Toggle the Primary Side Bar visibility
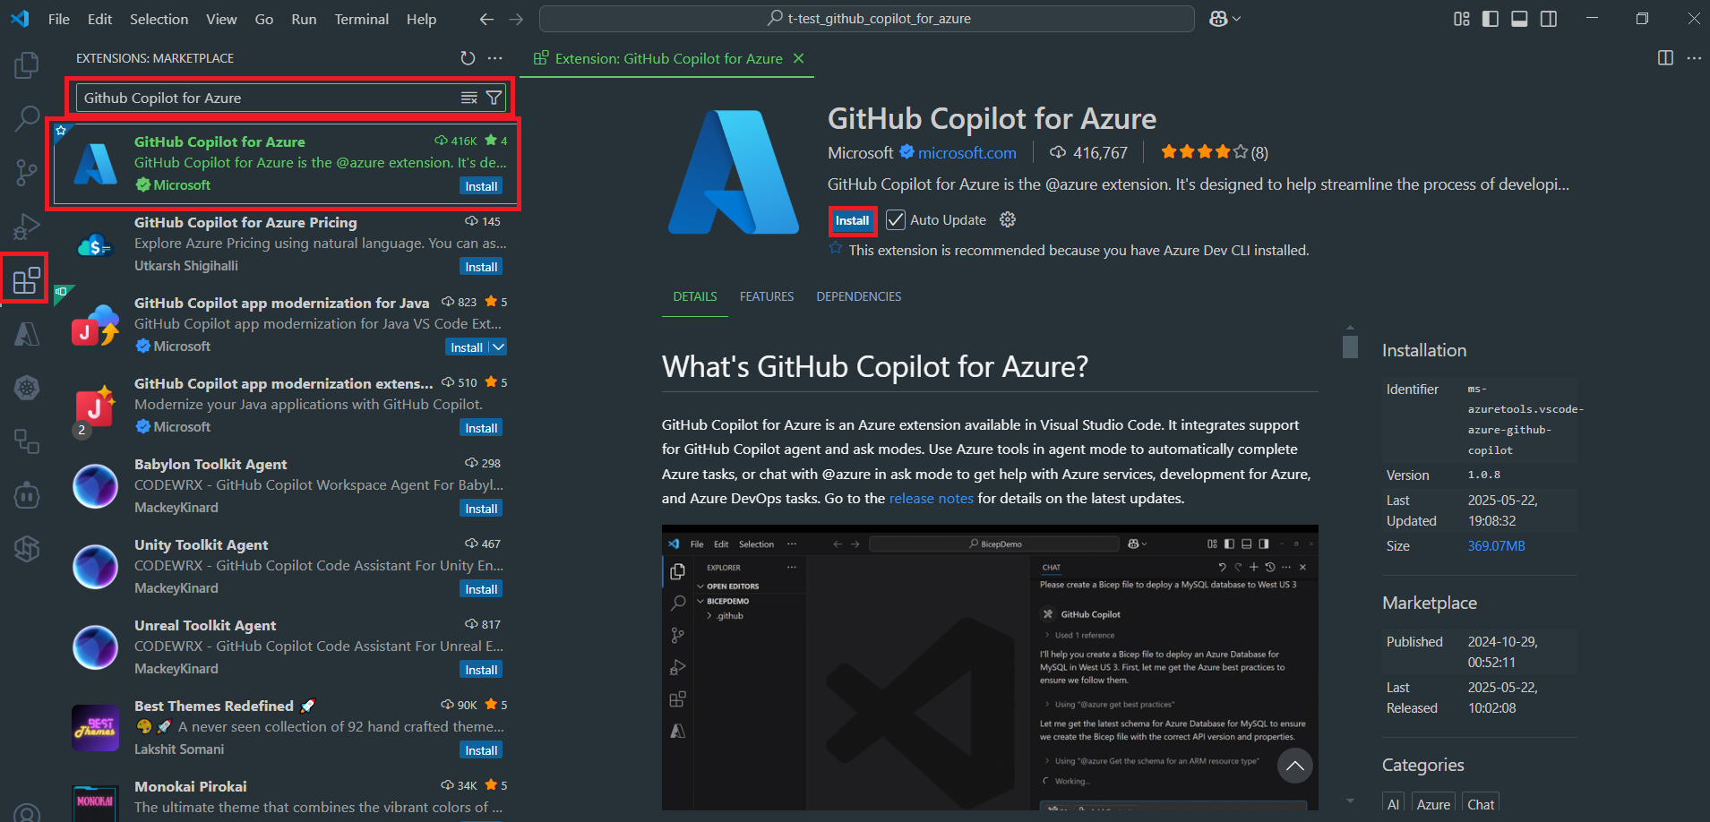The width and height of the screenshot is (1710, 822). tap(1491, 18)
